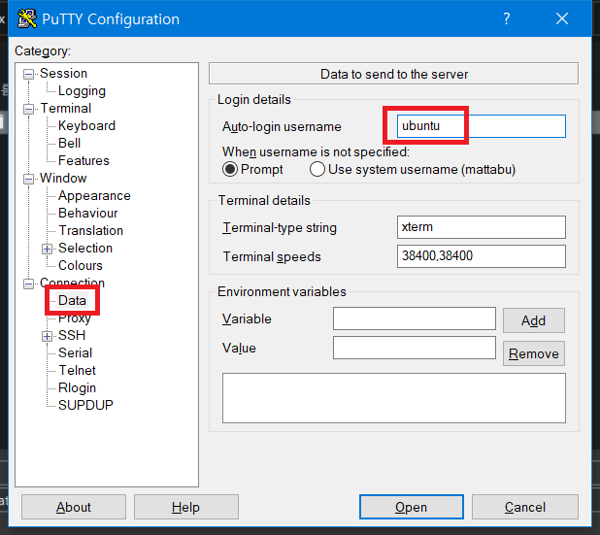This screenshot has height=535, width=600.
Task: Collapse the Terminal tree node
Action: 28,109
